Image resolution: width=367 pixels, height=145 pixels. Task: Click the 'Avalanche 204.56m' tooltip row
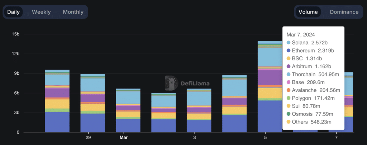click(313, 90)
